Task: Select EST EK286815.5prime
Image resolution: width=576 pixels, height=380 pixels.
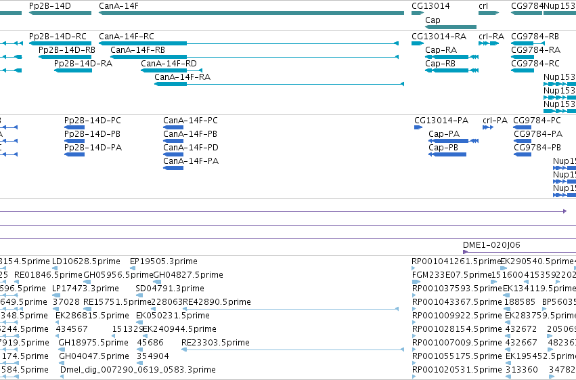Action: 58,322
